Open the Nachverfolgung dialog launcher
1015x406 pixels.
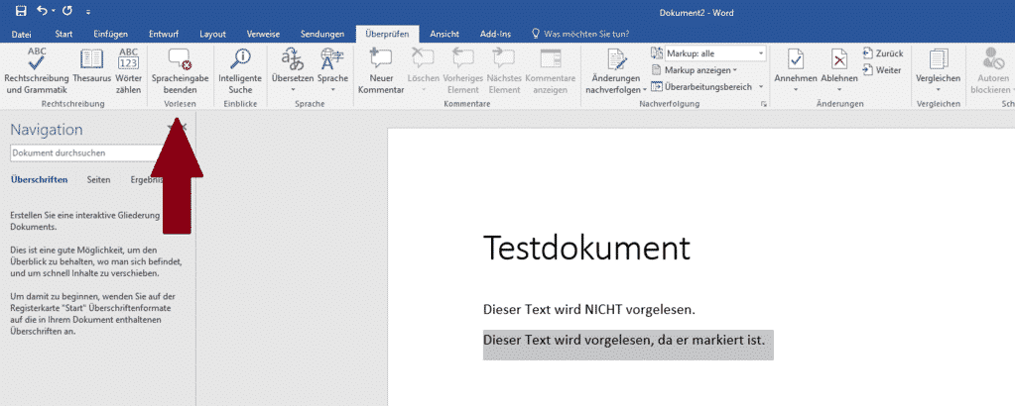(x=764, y=104)
